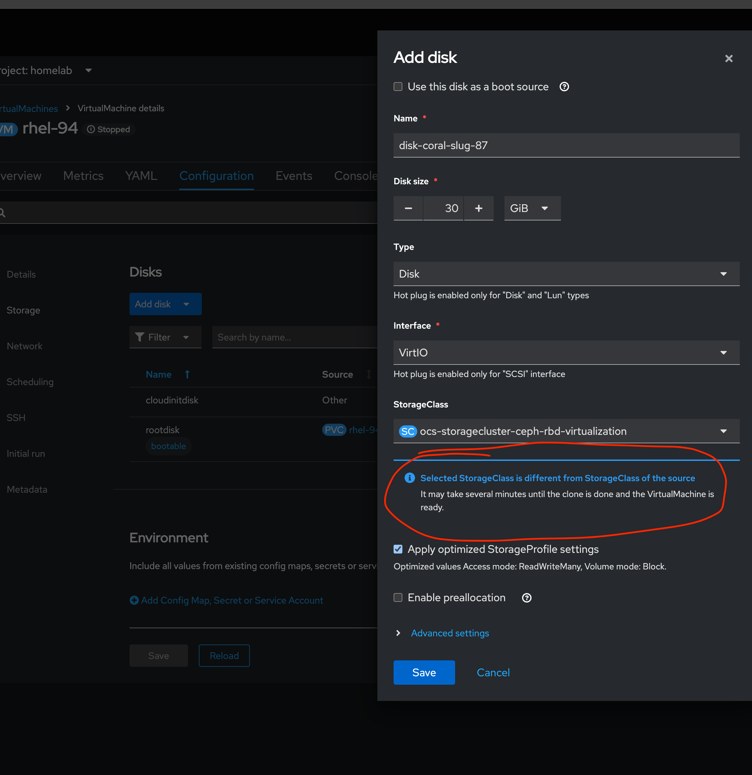The width and height of the screenshot is (752, 775).
Task: Click the plus disk size button
Action: [x=478, y=208]
